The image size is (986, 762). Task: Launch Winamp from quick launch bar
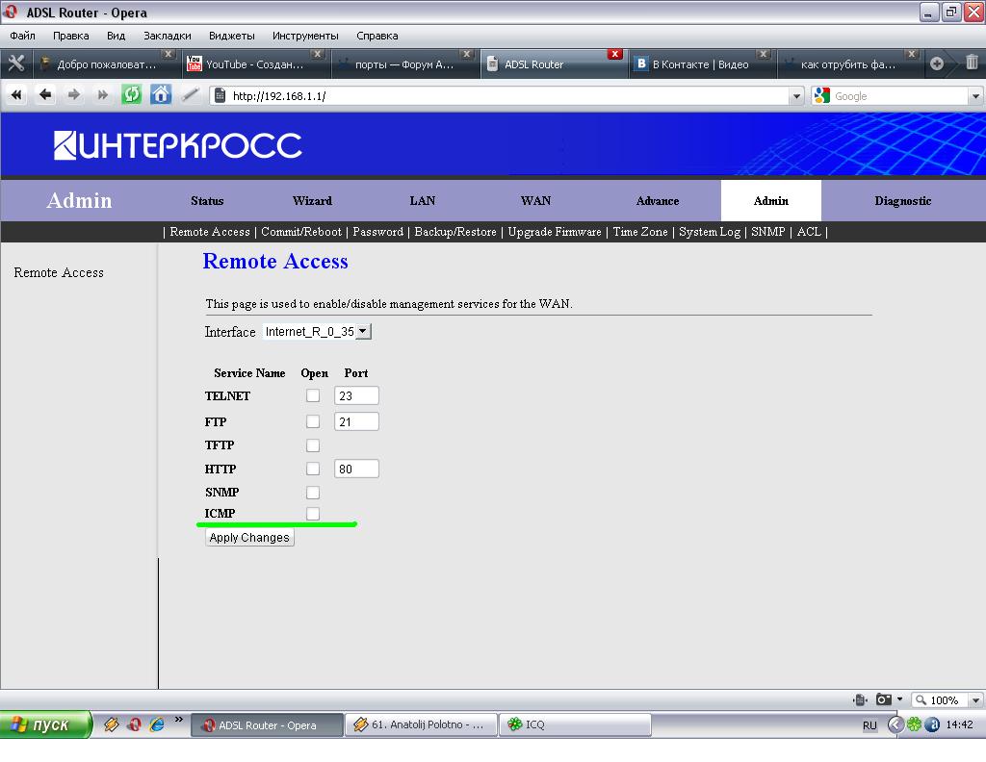pos(112,724)
